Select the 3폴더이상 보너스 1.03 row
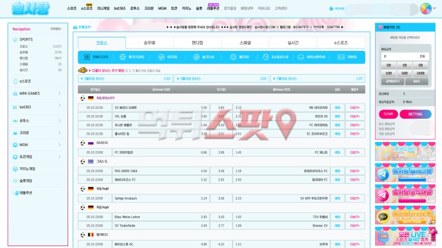 (125, 79)
